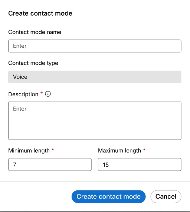Viewport: 190px width, 212px height.
Task: Focus the Maximum length field showing 15
Action: [140, 164]
